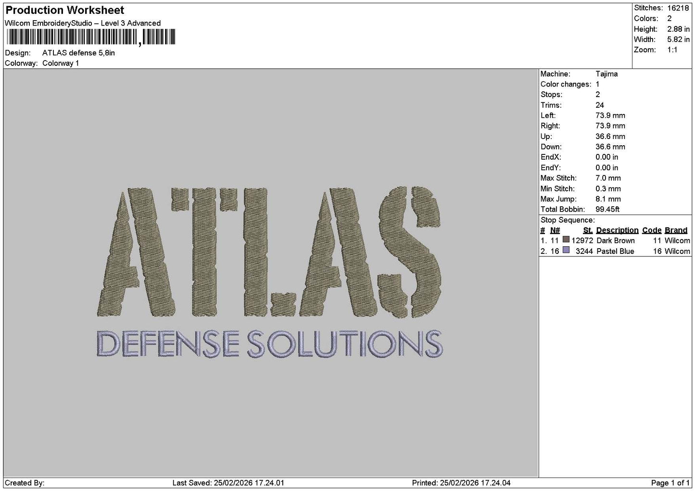Click the Wilcom brand in Dark Brown row
695x491 pixels.
click(677, 240)
